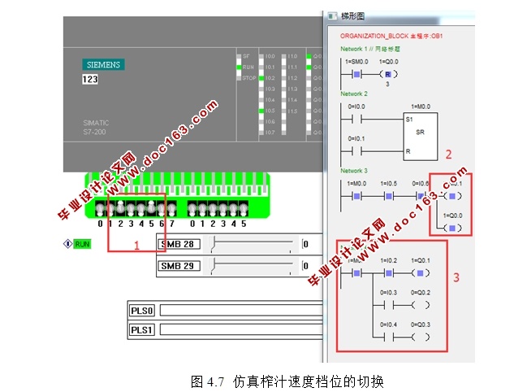Screen dimensions: 527x392
Task: Click the PLS0 label
Action: (x=142, y=311)
